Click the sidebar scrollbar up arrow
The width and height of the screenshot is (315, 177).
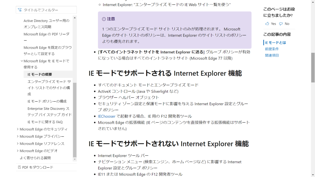(75, 18)
